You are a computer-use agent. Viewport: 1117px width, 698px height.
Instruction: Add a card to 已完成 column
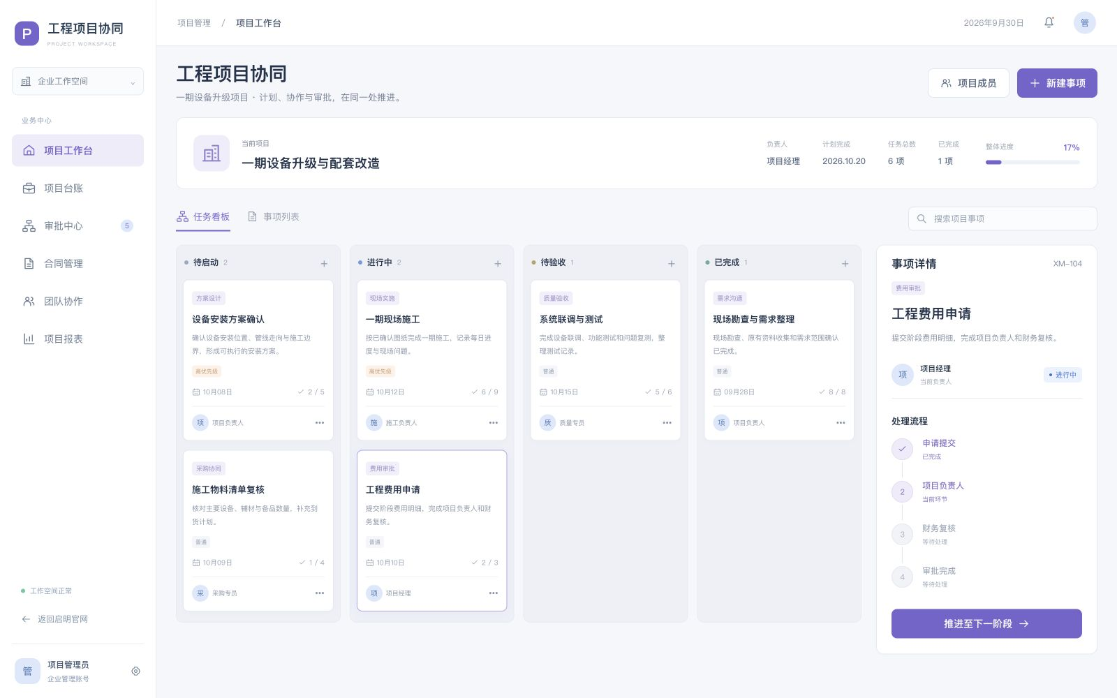point(845,263)
